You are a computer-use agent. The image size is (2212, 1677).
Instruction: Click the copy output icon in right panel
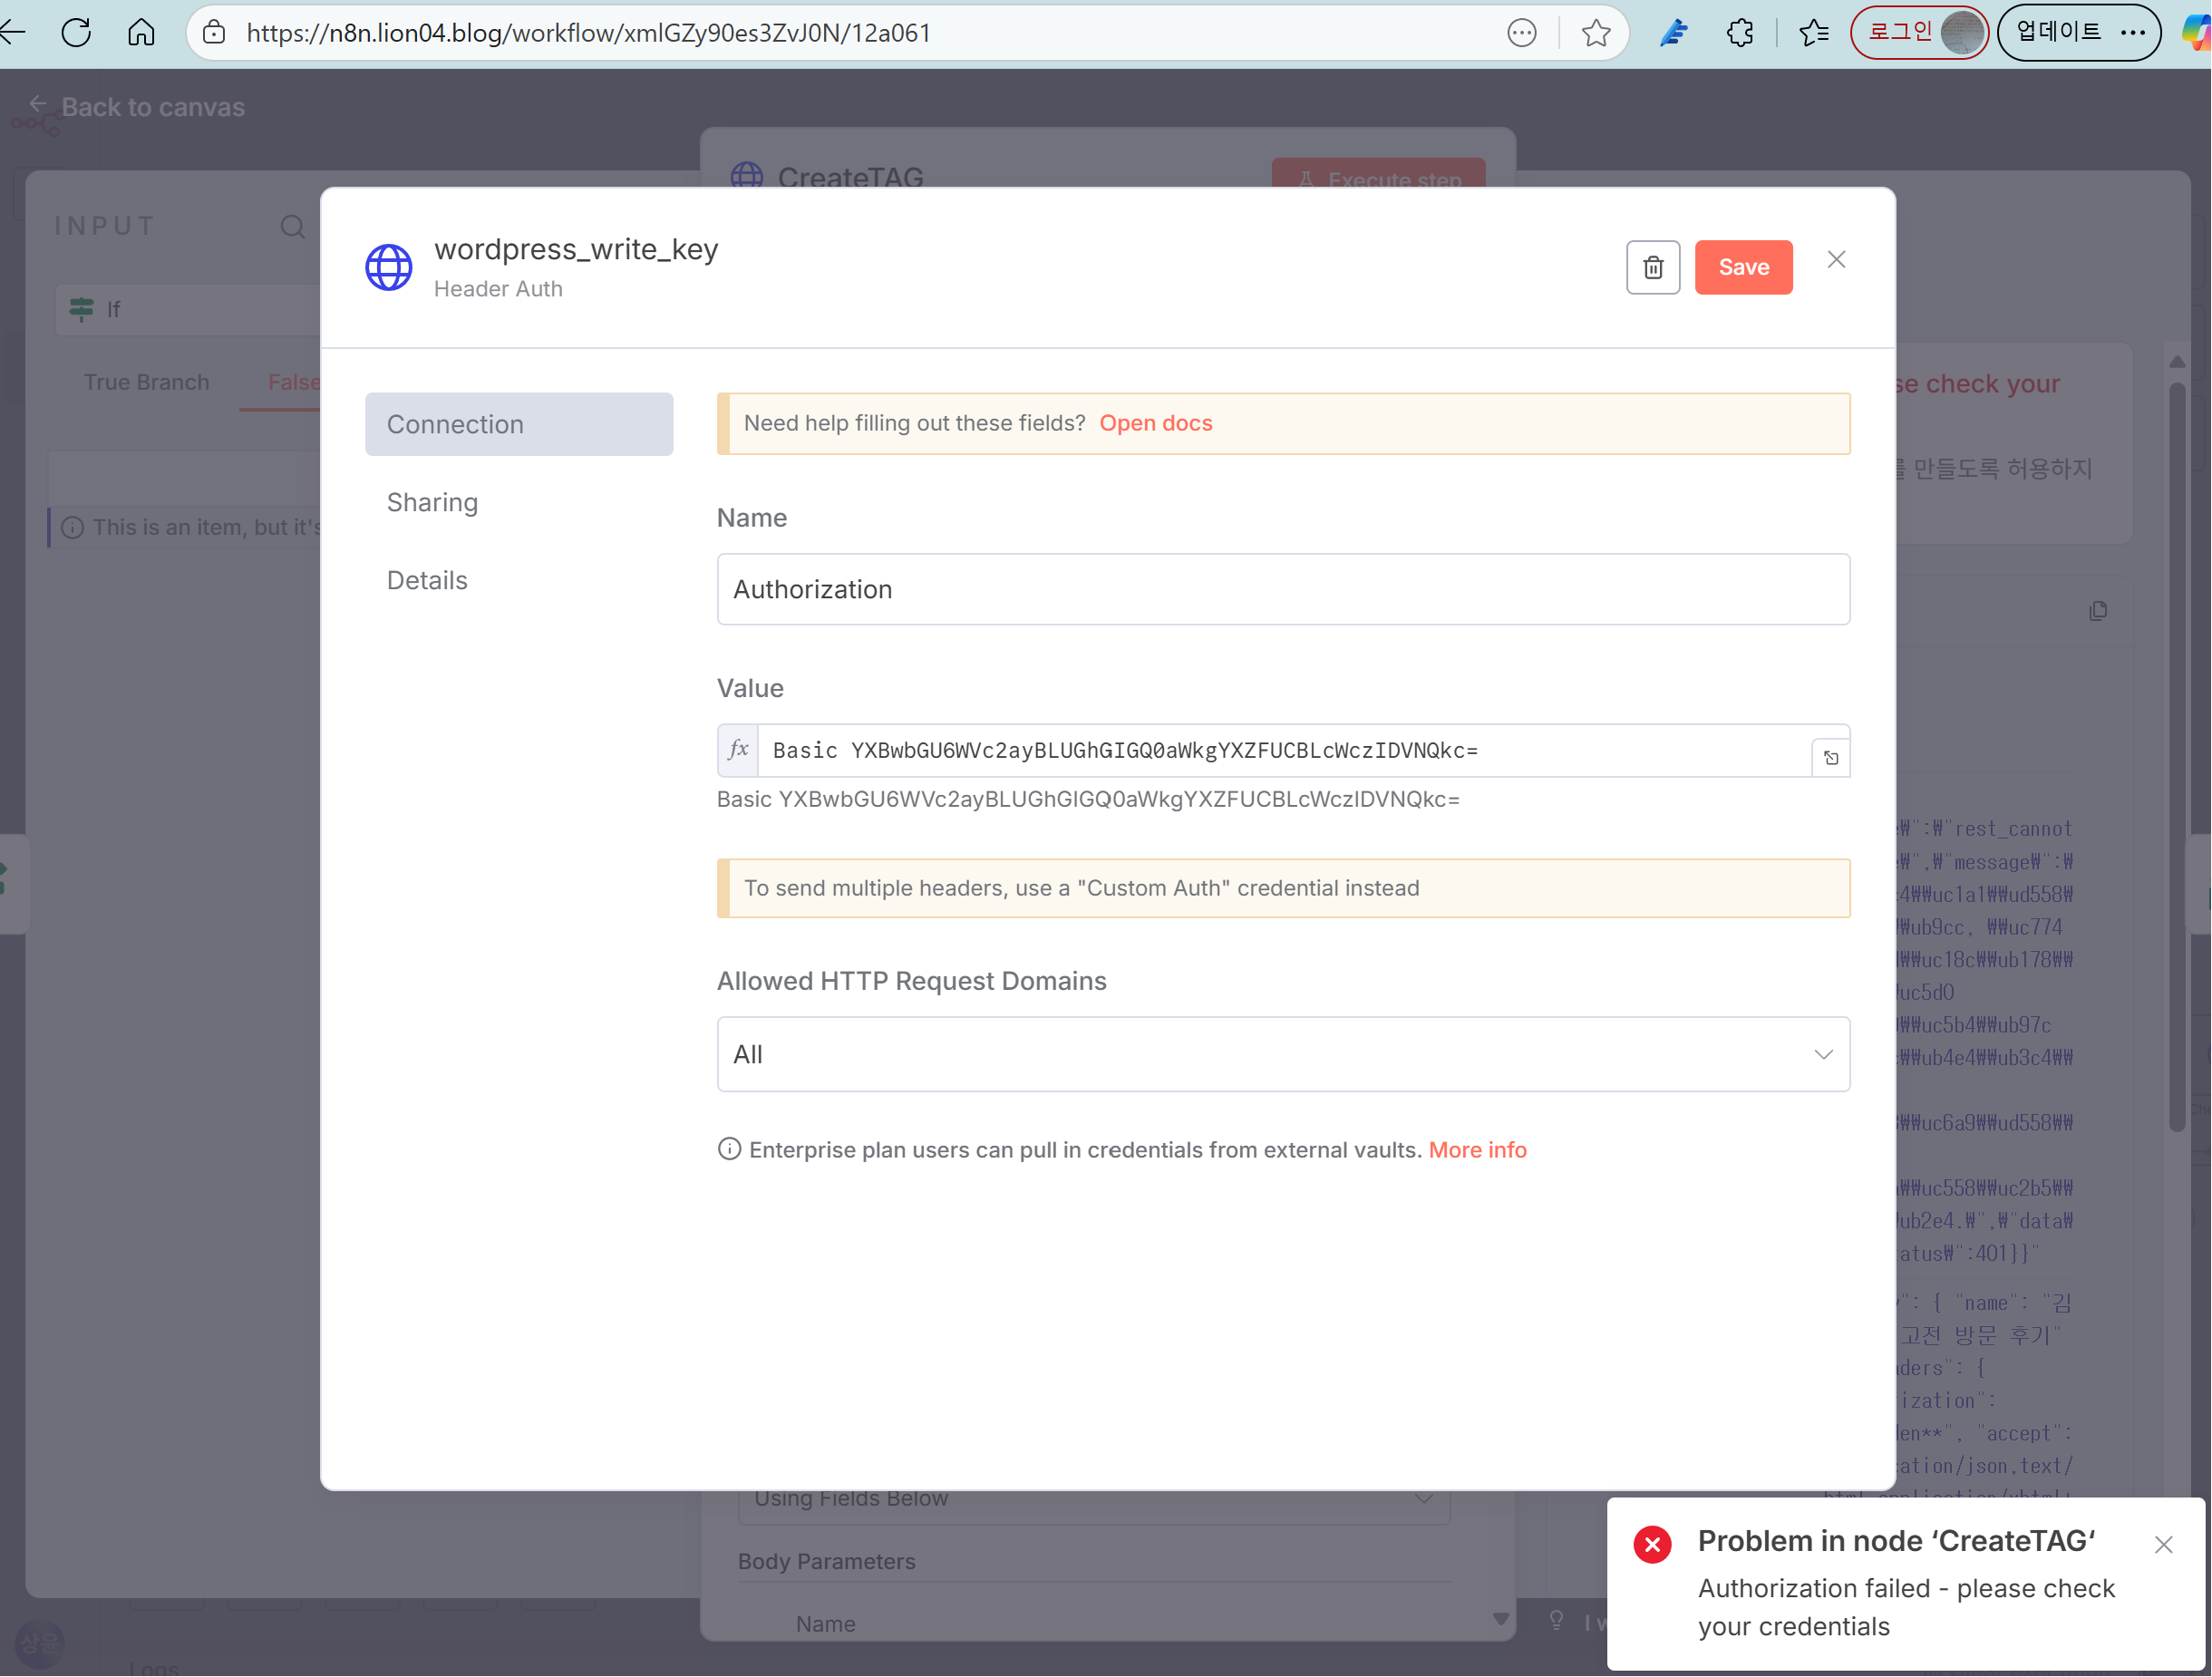(2098, 610)
